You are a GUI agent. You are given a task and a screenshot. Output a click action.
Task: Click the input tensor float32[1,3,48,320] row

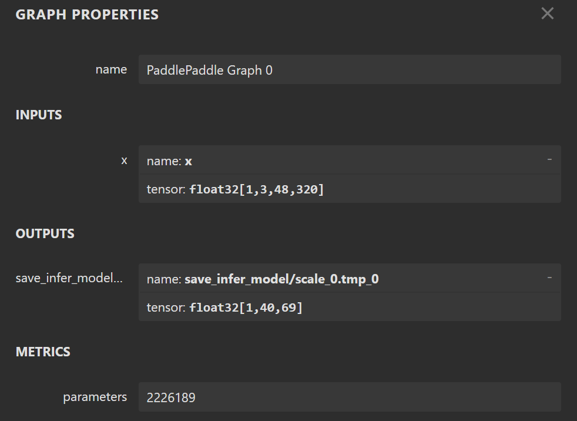coord(350,189)
